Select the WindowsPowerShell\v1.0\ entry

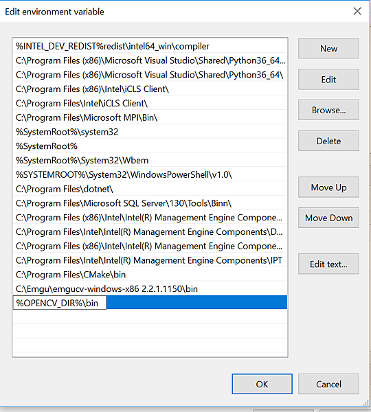tap(150, 174)
